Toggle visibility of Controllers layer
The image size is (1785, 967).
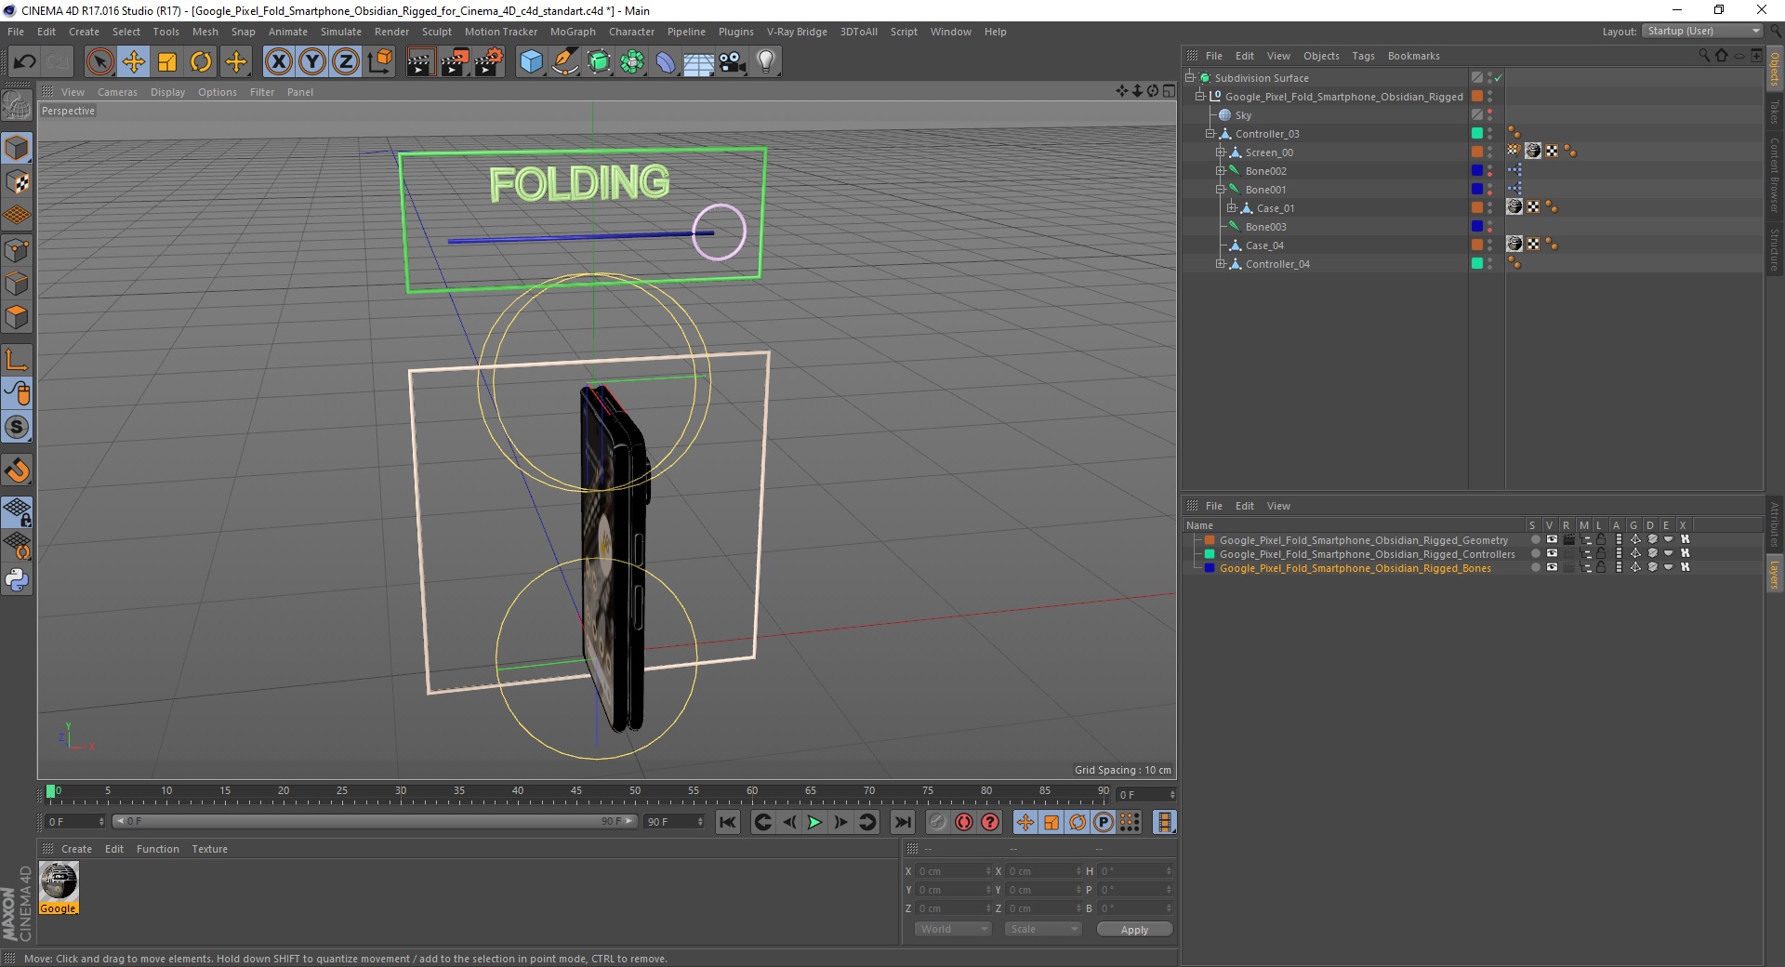point(1551,553)
